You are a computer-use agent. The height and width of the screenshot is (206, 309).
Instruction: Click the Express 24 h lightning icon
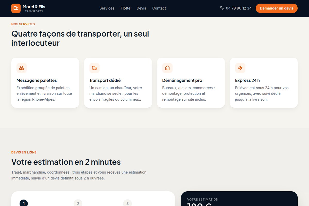point(240,68)
